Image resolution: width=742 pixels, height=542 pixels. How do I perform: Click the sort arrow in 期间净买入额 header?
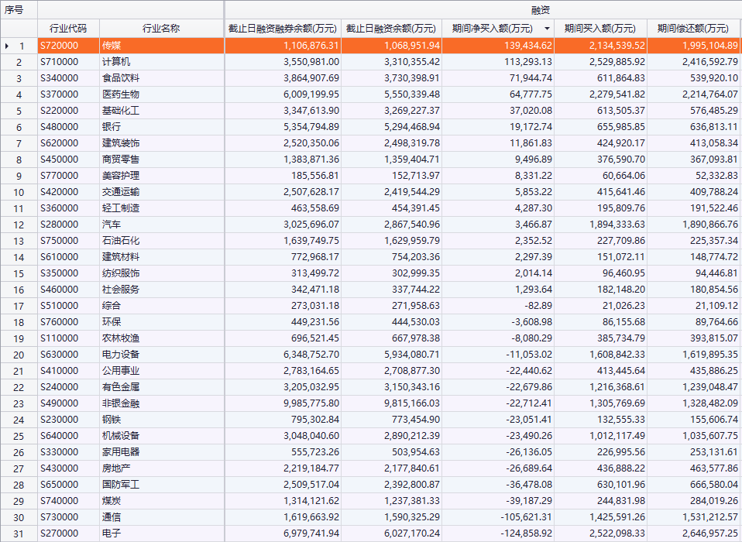[548, 29]
